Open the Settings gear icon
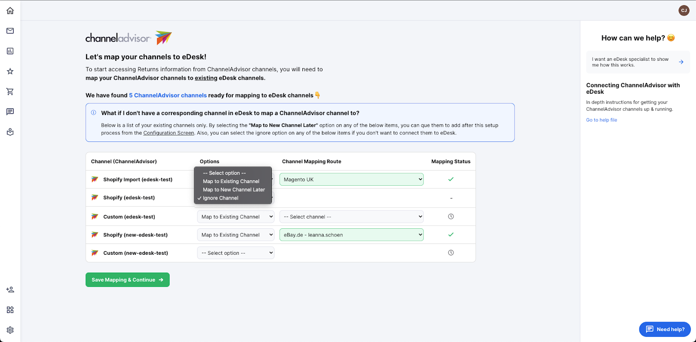Image resolution: width=696 pixels, height=342 pixels. click(x=10, y=330)
